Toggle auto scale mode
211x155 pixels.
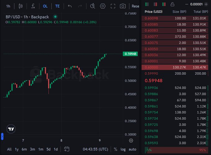pyautogui.click(x=132, y=149)
